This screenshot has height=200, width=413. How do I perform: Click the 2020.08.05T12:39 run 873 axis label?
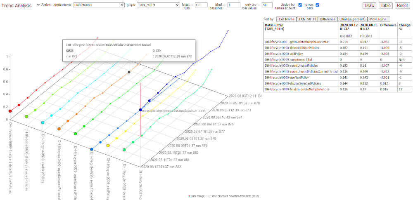coord(231,110)
